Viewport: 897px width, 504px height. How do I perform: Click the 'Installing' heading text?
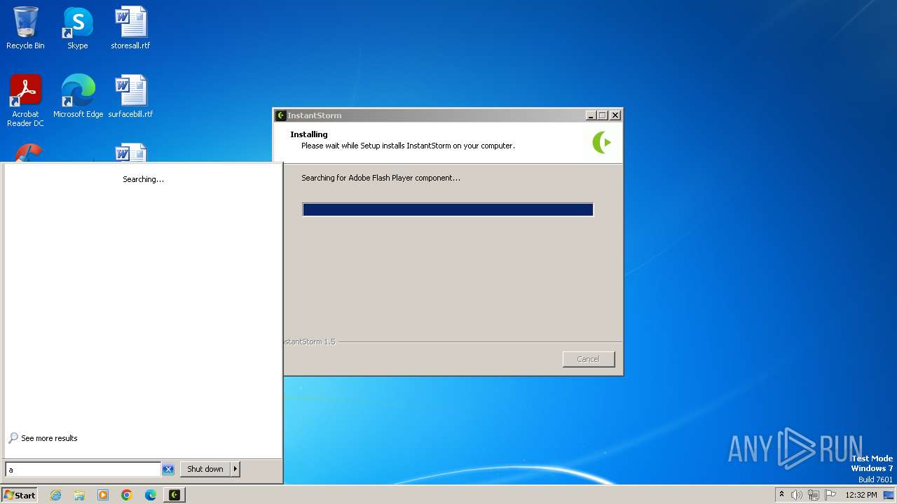click(309, 134)
